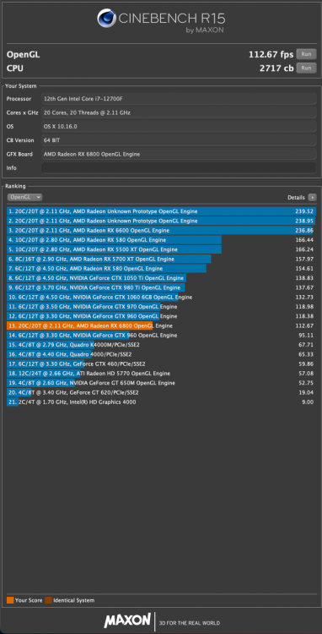Select ranking row 12 scoring 118.38

[x=162, y=316]
